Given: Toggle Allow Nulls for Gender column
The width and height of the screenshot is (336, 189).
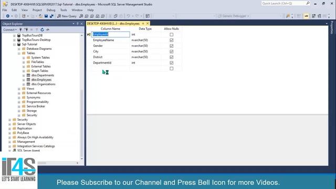Looking at the screenshot, I should 172,46.
